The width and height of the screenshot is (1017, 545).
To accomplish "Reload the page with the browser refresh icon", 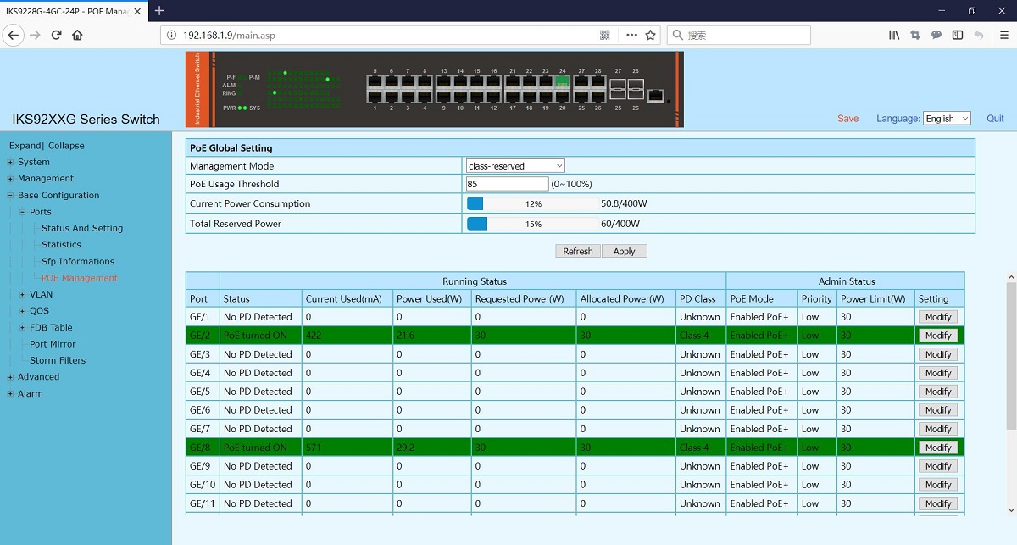I will 57,35.
